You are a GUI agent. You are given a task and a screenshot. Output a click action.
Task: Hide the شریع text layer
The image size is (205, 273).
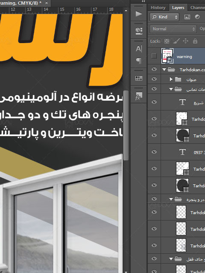point(154,102)
